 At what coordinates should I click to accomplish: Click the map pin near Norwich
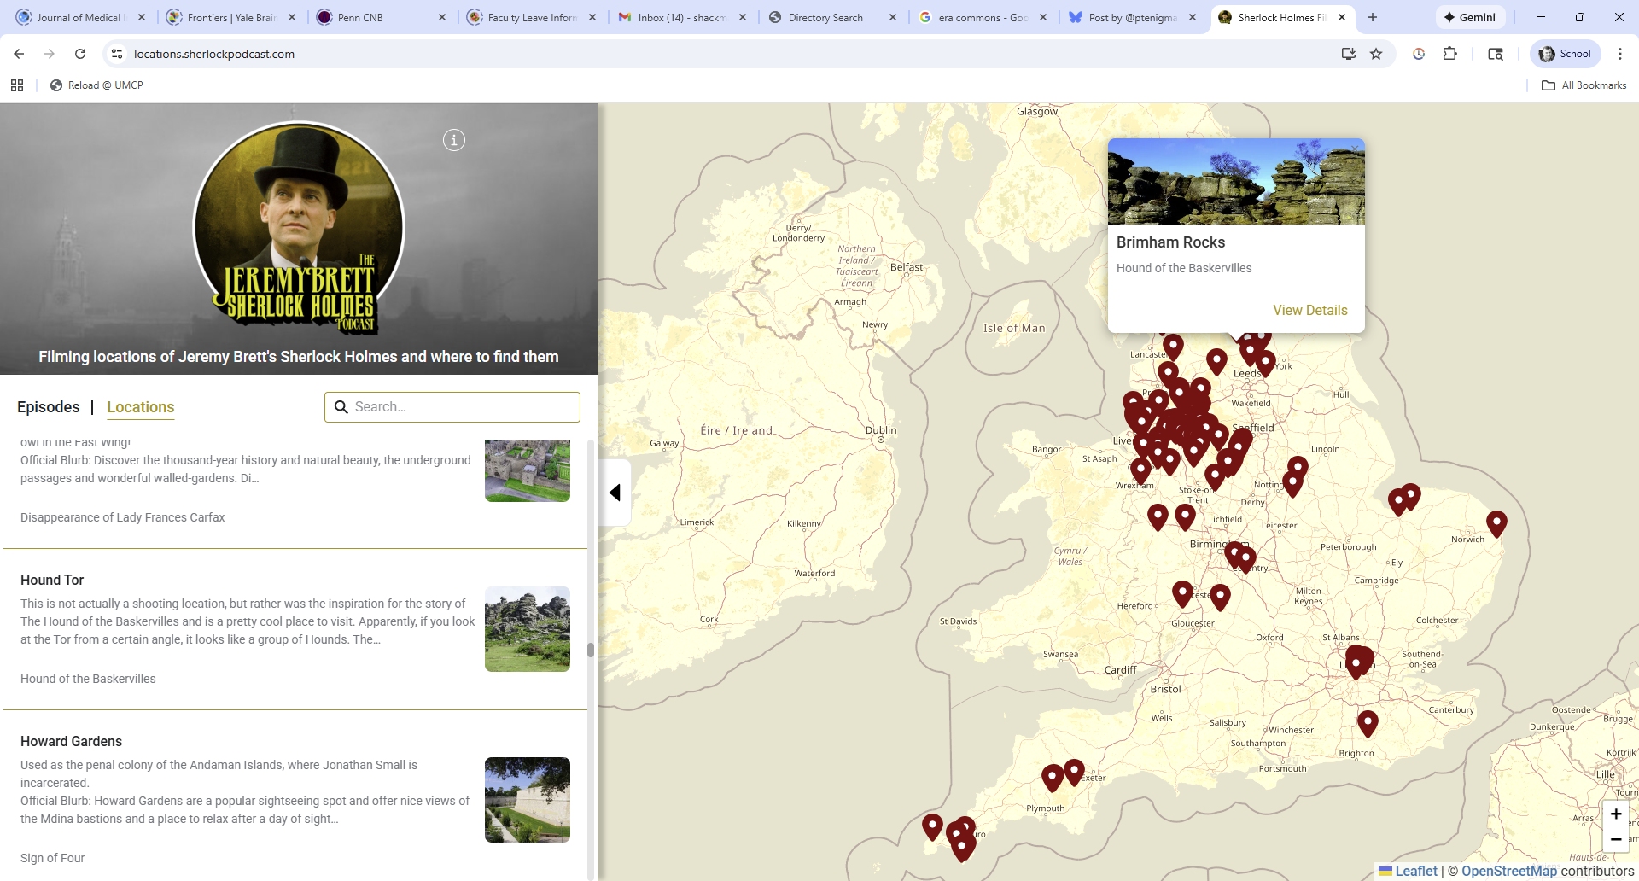point(1496,522)
